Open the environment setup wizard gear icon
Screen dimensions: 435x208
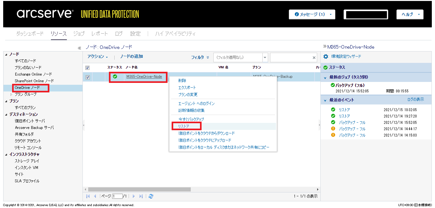pos(325,57)
